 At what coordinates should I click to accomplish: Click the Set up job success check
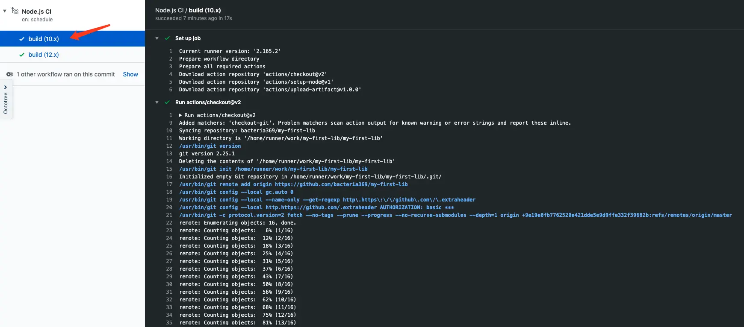(x=167, y=38)
